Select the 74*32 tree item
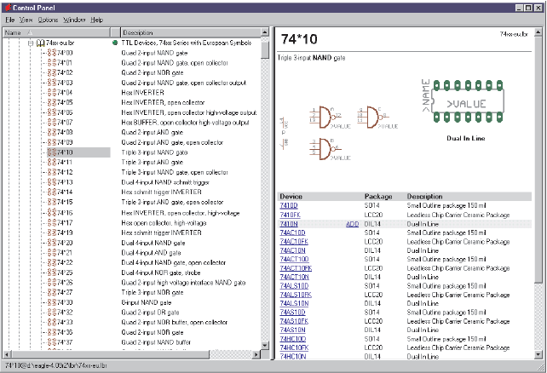 pos(65,313)
